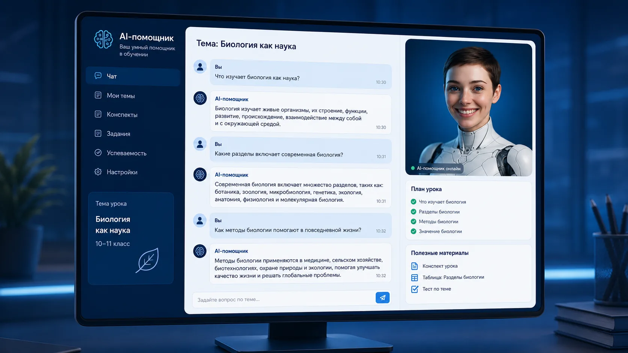Open the Тест по теме link

437,289
